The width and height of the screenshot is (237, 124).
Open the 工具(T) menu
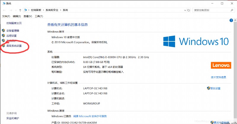pos(39,16)
